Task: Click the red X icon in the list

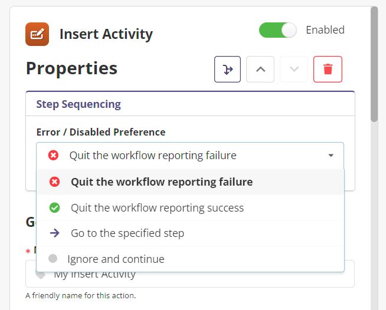Action: 55,182
